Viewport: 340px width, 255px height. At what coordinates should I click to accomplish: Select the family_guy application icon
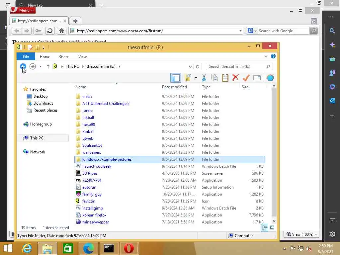tap(78, 194)
